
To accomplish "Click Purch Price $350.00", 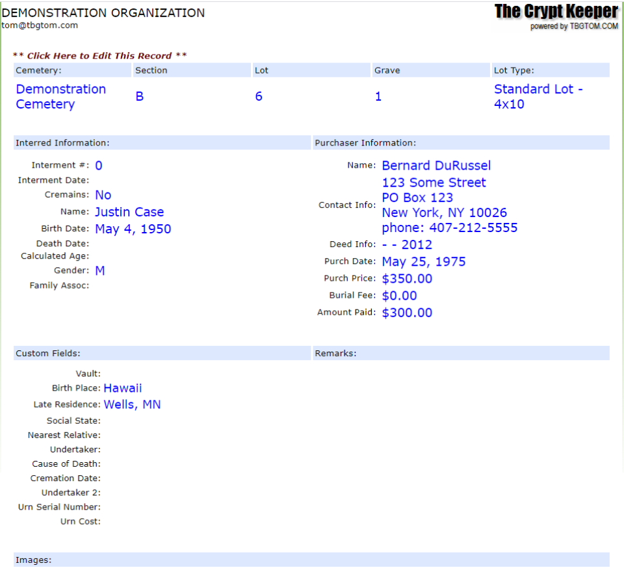I will pyautogui.click(x=407, y=279).
